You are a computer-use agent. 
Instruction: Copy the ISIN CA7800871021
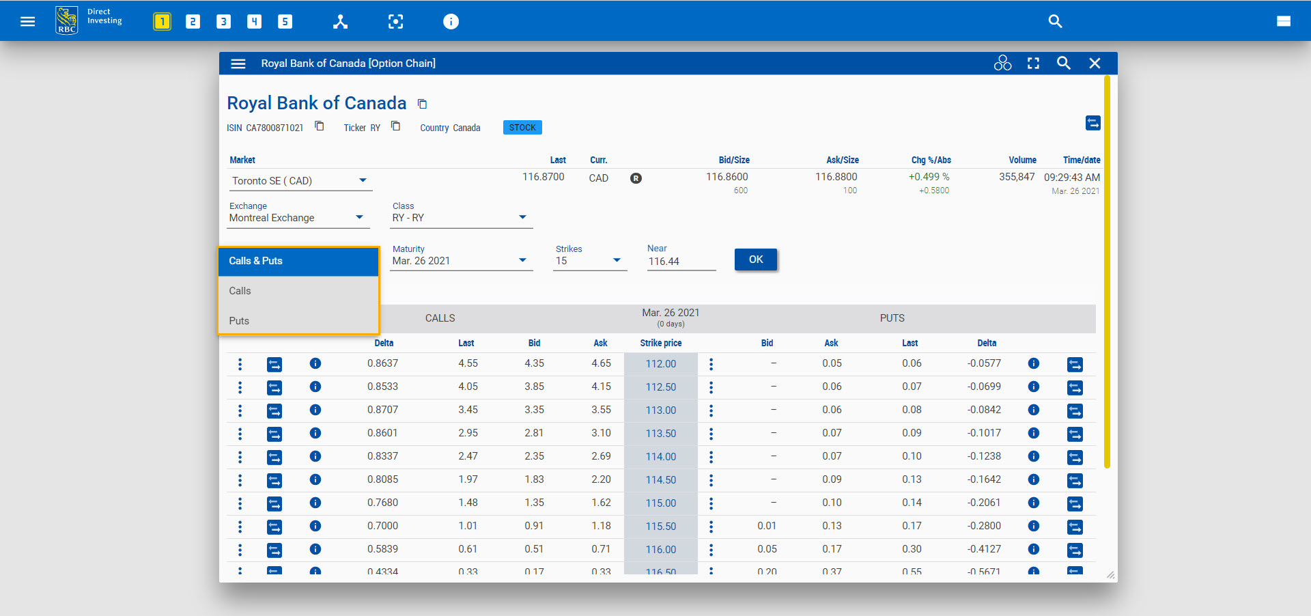319,126
